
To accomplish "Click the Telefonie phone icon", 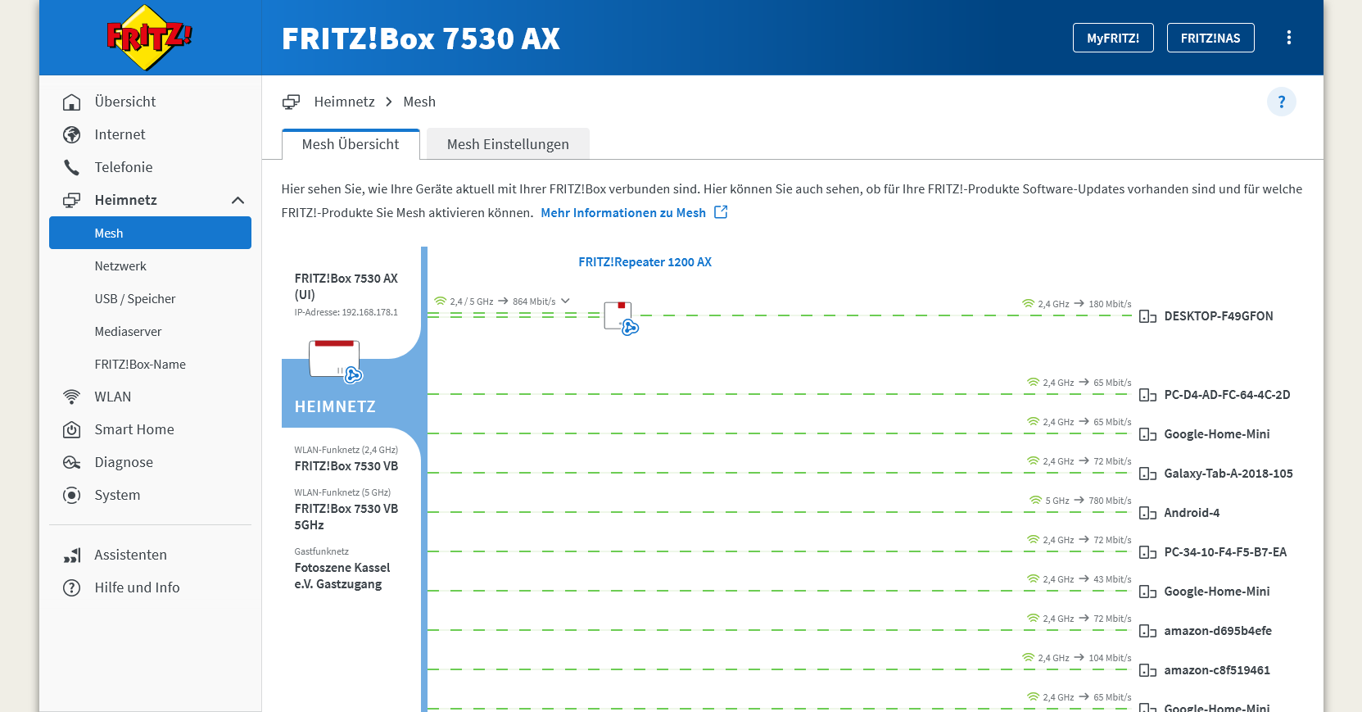I will pos(72,167).
